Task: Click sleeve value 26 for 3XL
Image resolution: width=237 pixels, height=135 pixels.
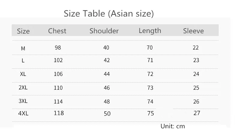Action: (x=196, y=101)
